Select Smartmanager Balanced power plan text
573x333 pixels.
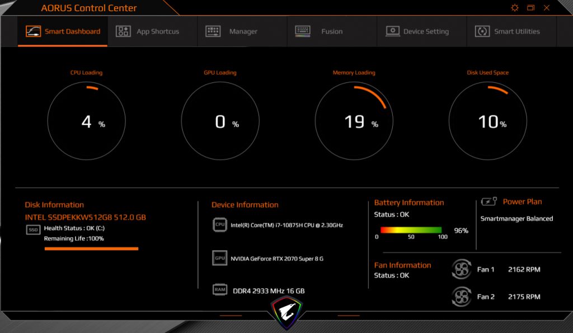point(516,219)
